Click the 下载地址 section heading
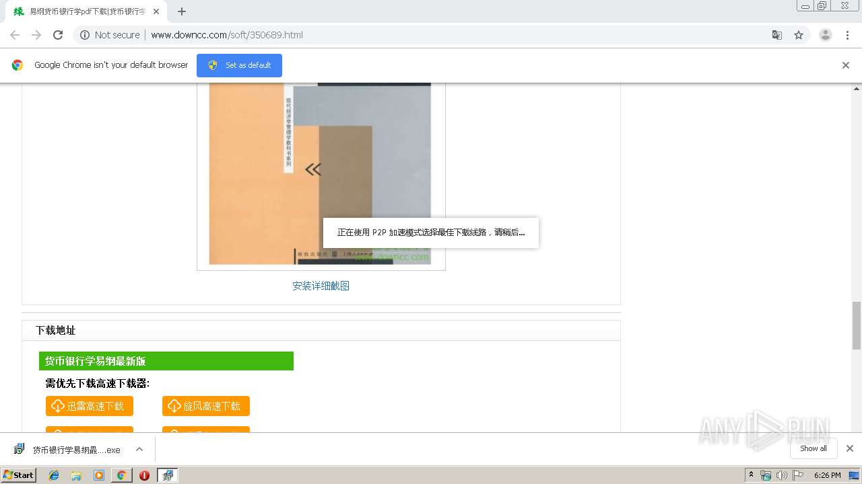The width and height of the screenshot is (862, 484). point(56,330)
